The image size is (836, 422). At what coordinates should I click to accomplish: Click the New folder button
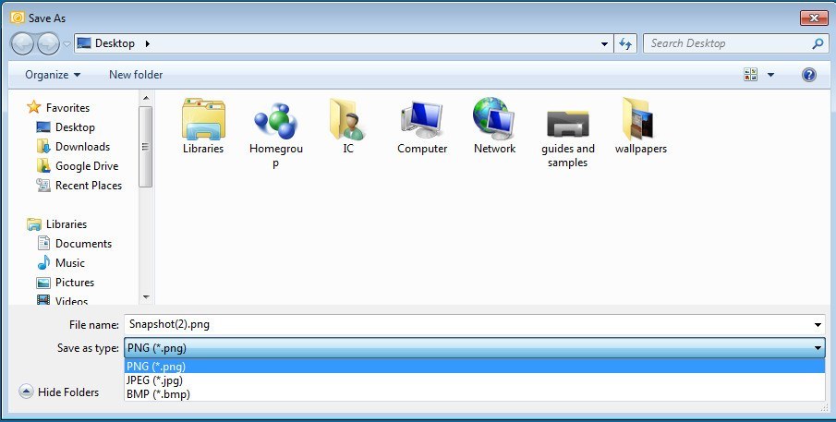(x=136, y=75)
